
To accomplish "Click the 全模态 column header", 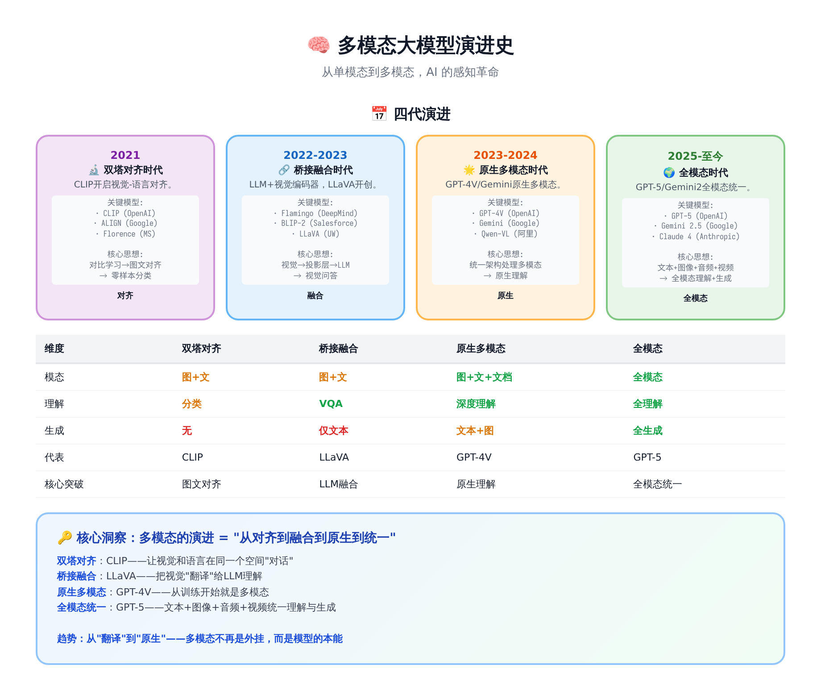I will click(648, 349).
